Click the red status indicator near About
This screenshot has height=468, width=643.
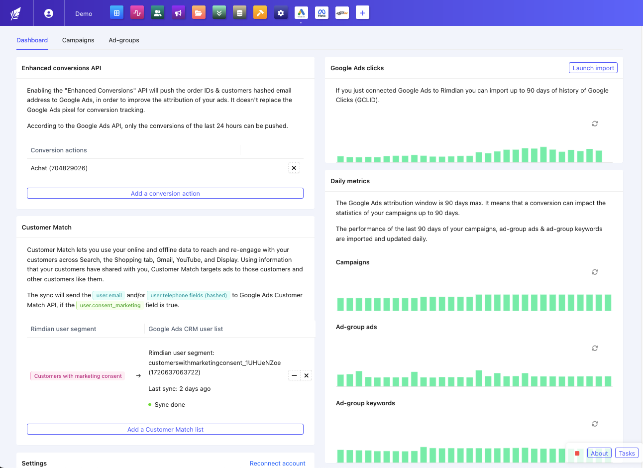coord(577,453)
